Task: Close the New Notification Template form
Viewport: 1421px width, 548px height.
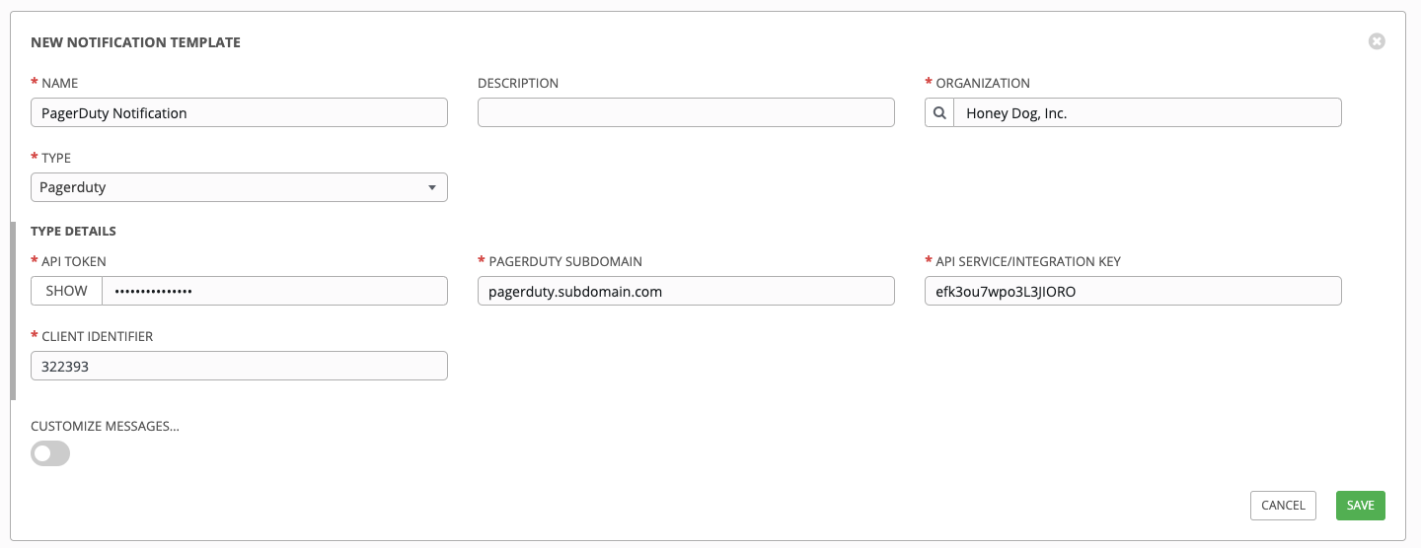Action: pyautogui.click(x=1377, y=41)
